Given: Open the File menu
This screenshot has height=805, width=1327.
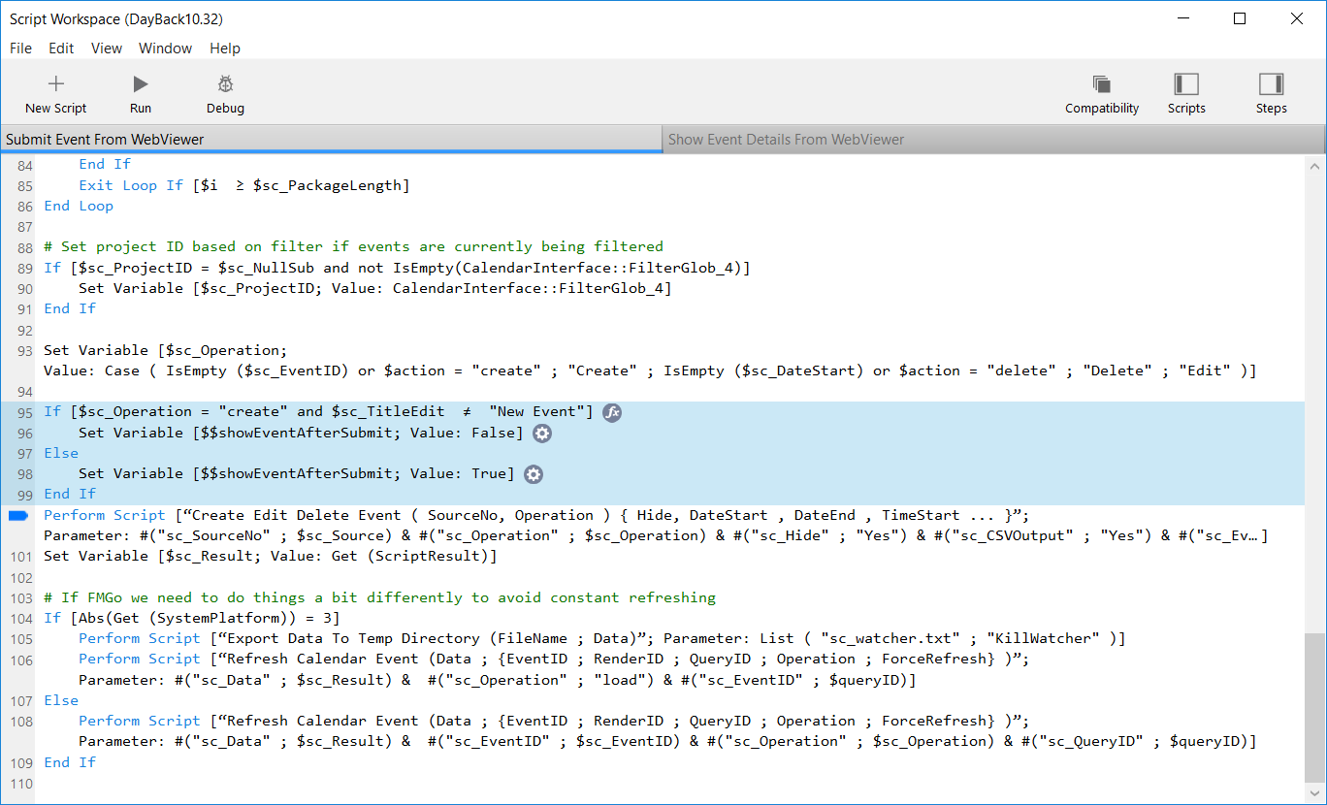Looking at the screenshot, I should point(20,48).
